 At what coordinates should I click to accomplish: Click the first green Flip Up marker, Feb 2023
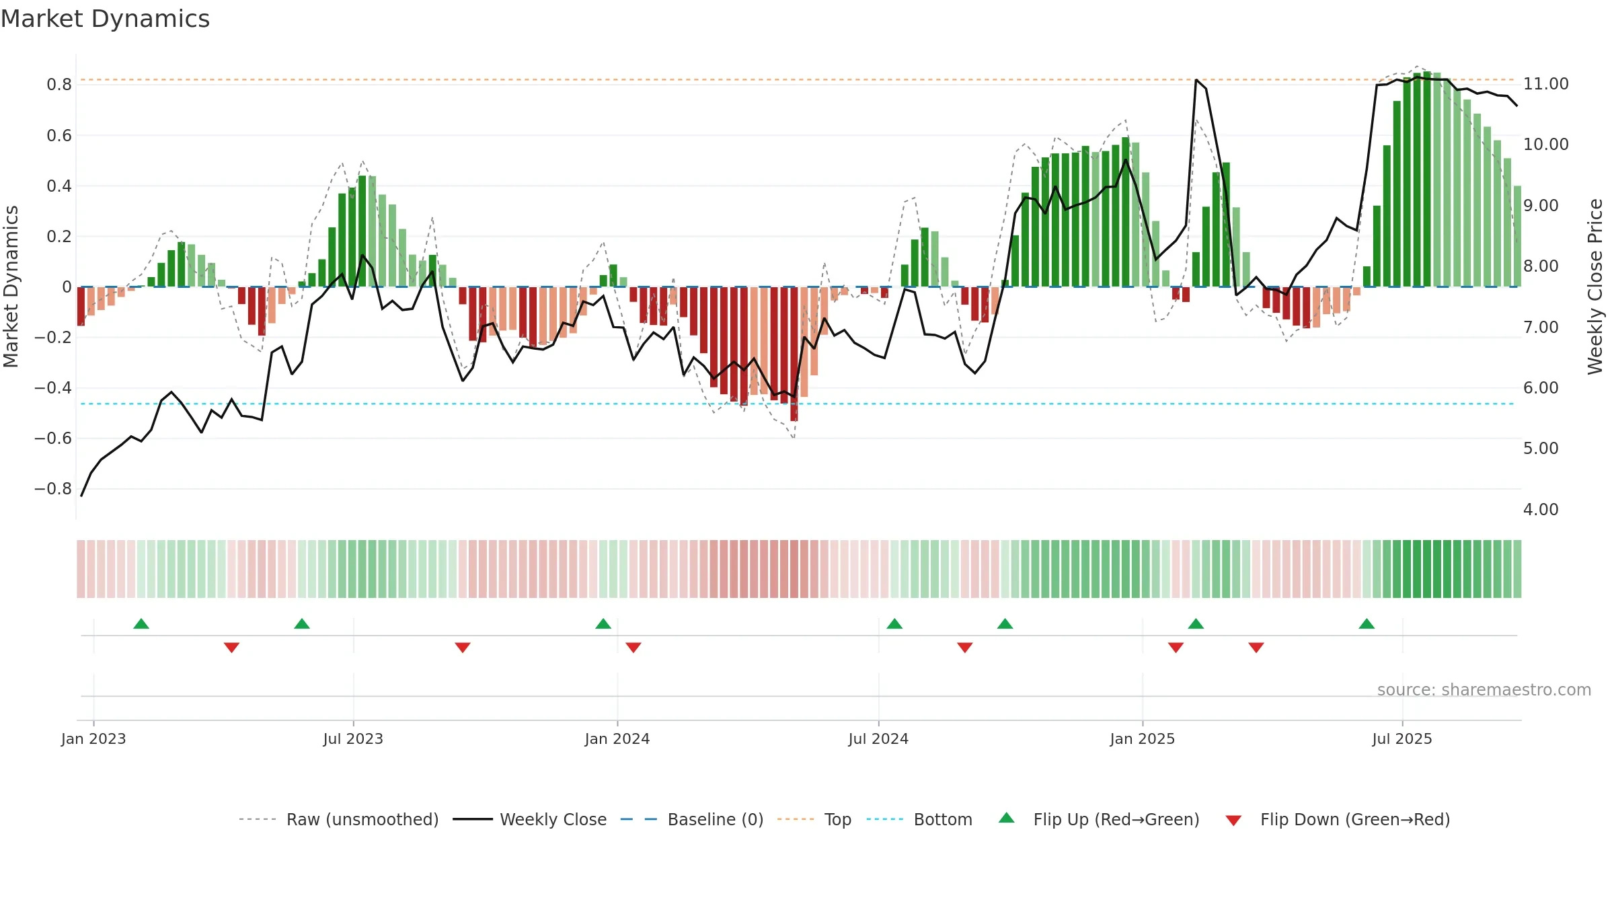tap(141, 623)
